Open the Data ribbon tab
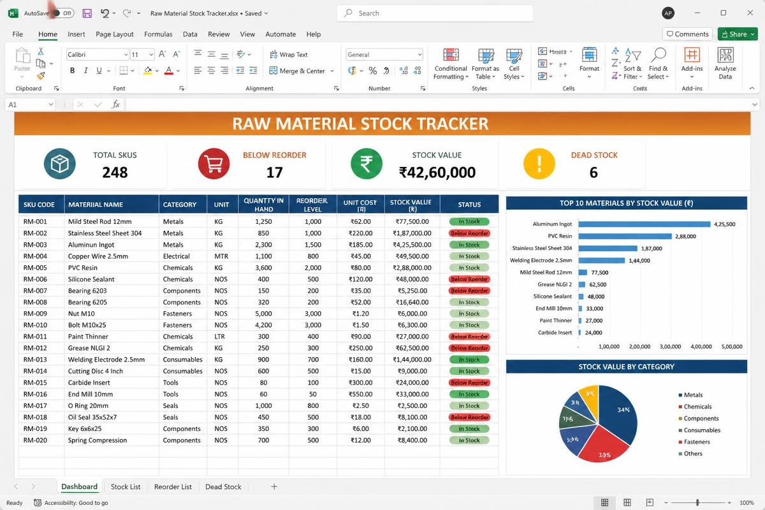Viewport: 765px width, 510px height. (190, 34)
